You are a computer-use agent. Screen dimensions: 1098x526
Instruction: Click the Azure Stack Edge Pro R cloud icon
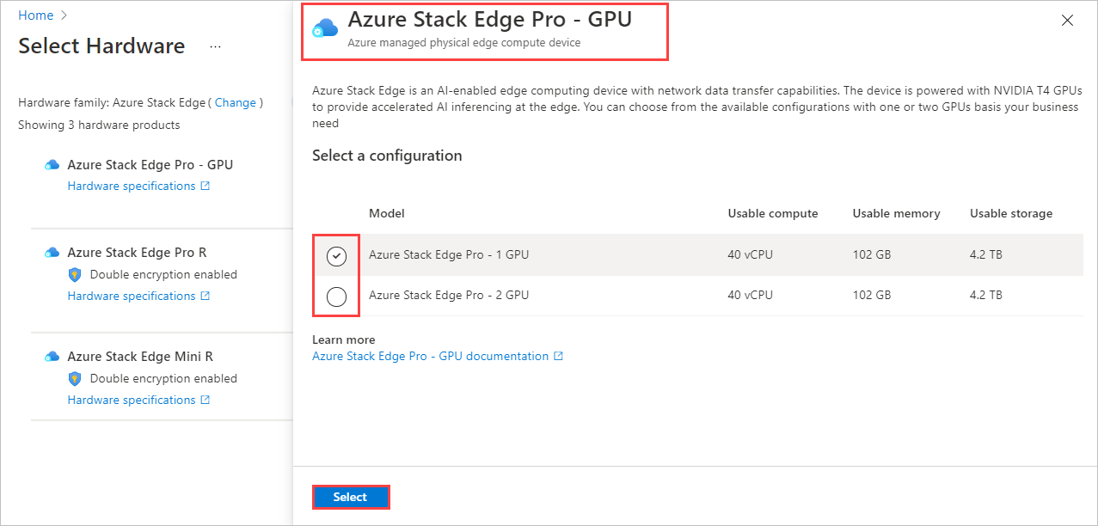pos(51,252)
